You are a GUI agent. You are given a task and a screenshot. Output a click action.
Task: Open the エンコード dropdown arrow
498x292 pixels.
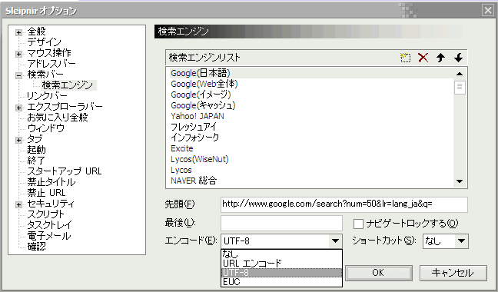pos(335,241)
